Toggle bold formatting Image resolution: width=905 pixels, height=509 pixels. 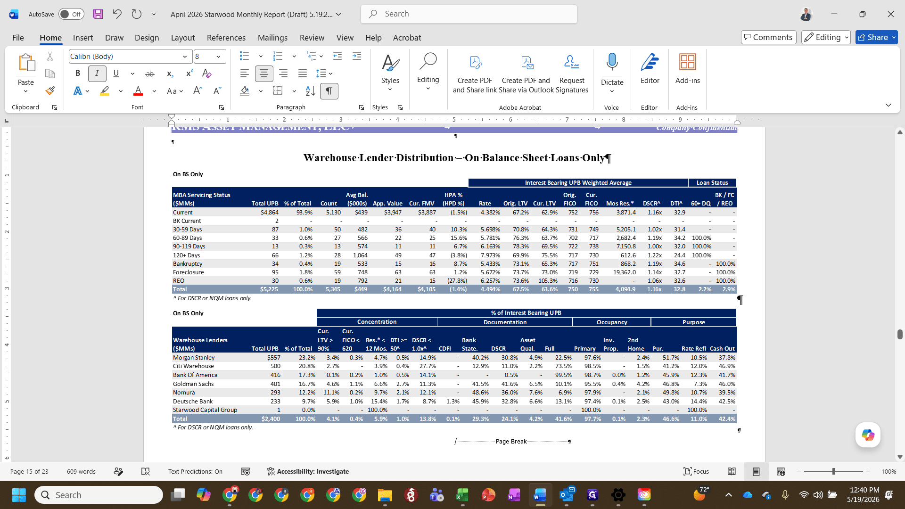click(78, 74)
